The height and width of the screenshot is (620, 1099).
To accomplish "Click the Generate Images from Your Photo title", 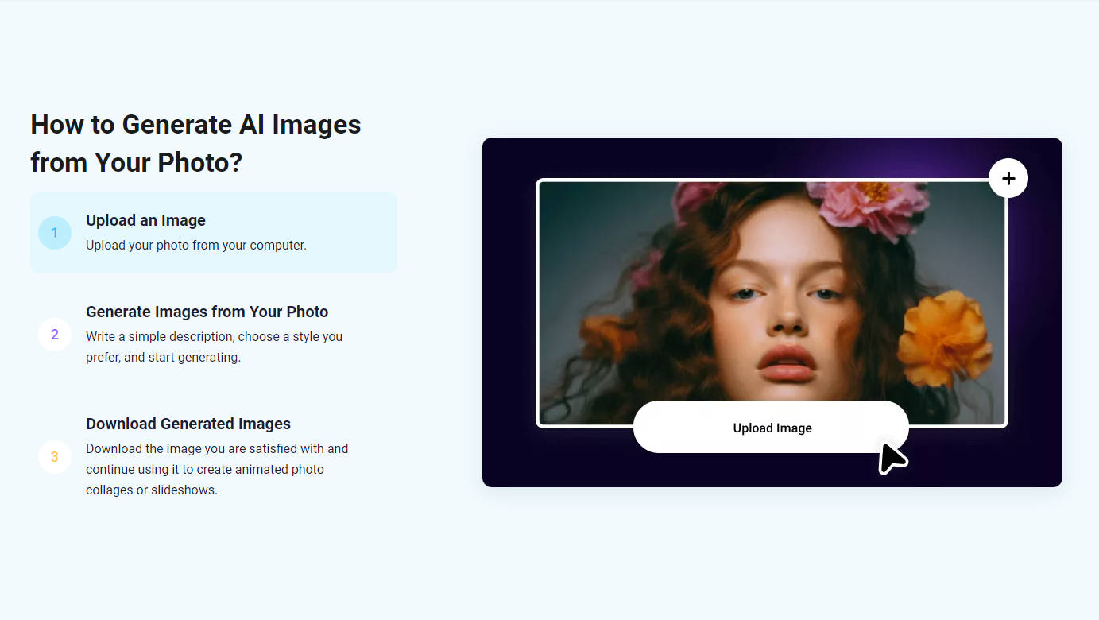I will [x=207, y=312].
